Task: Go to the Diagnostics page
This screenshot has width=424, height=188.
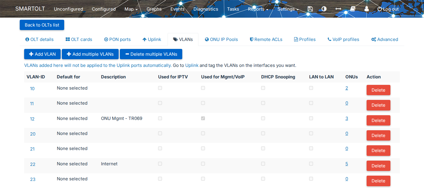Action: 206,9
